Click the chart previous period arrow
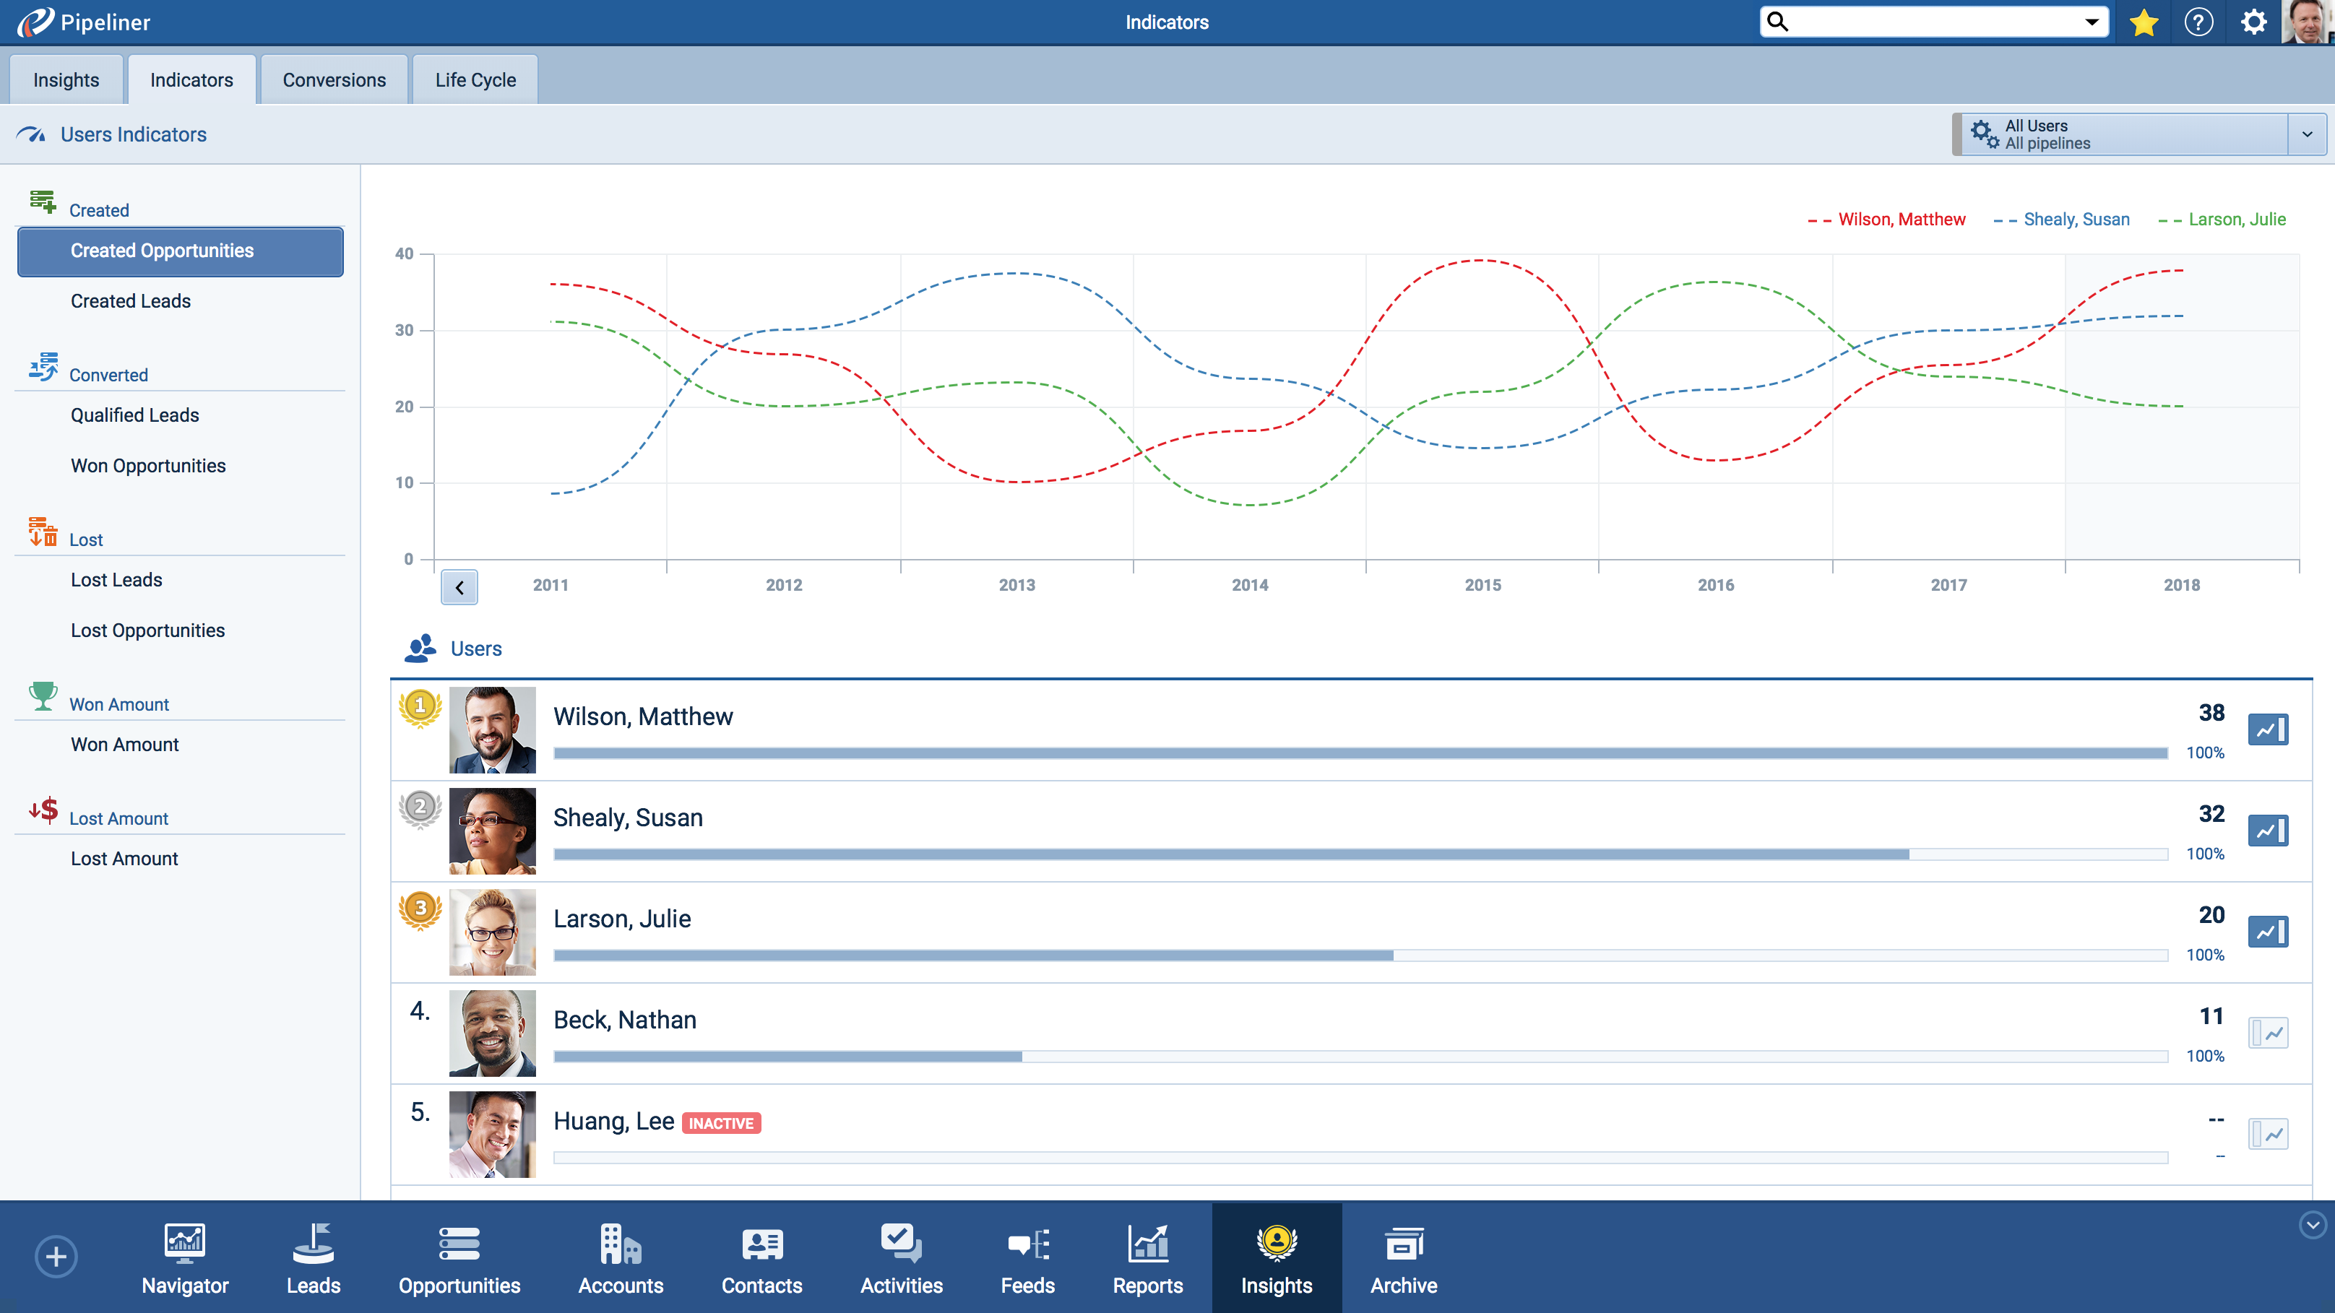This screenshot has height=1313, width=2335. (x=459, y=587)
